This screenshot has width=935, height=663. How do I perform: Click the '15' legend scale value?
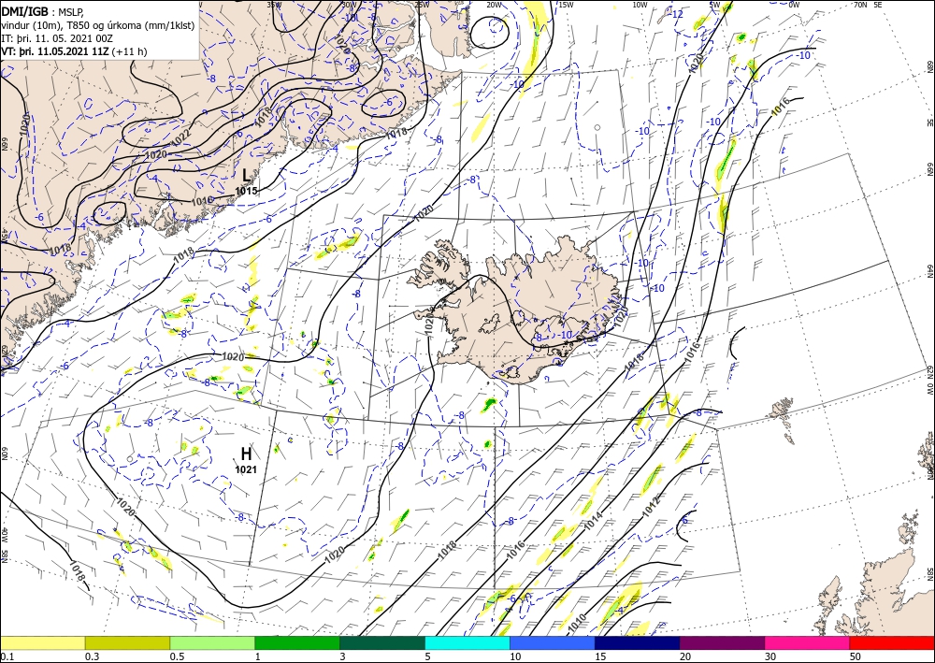point(600,656)
